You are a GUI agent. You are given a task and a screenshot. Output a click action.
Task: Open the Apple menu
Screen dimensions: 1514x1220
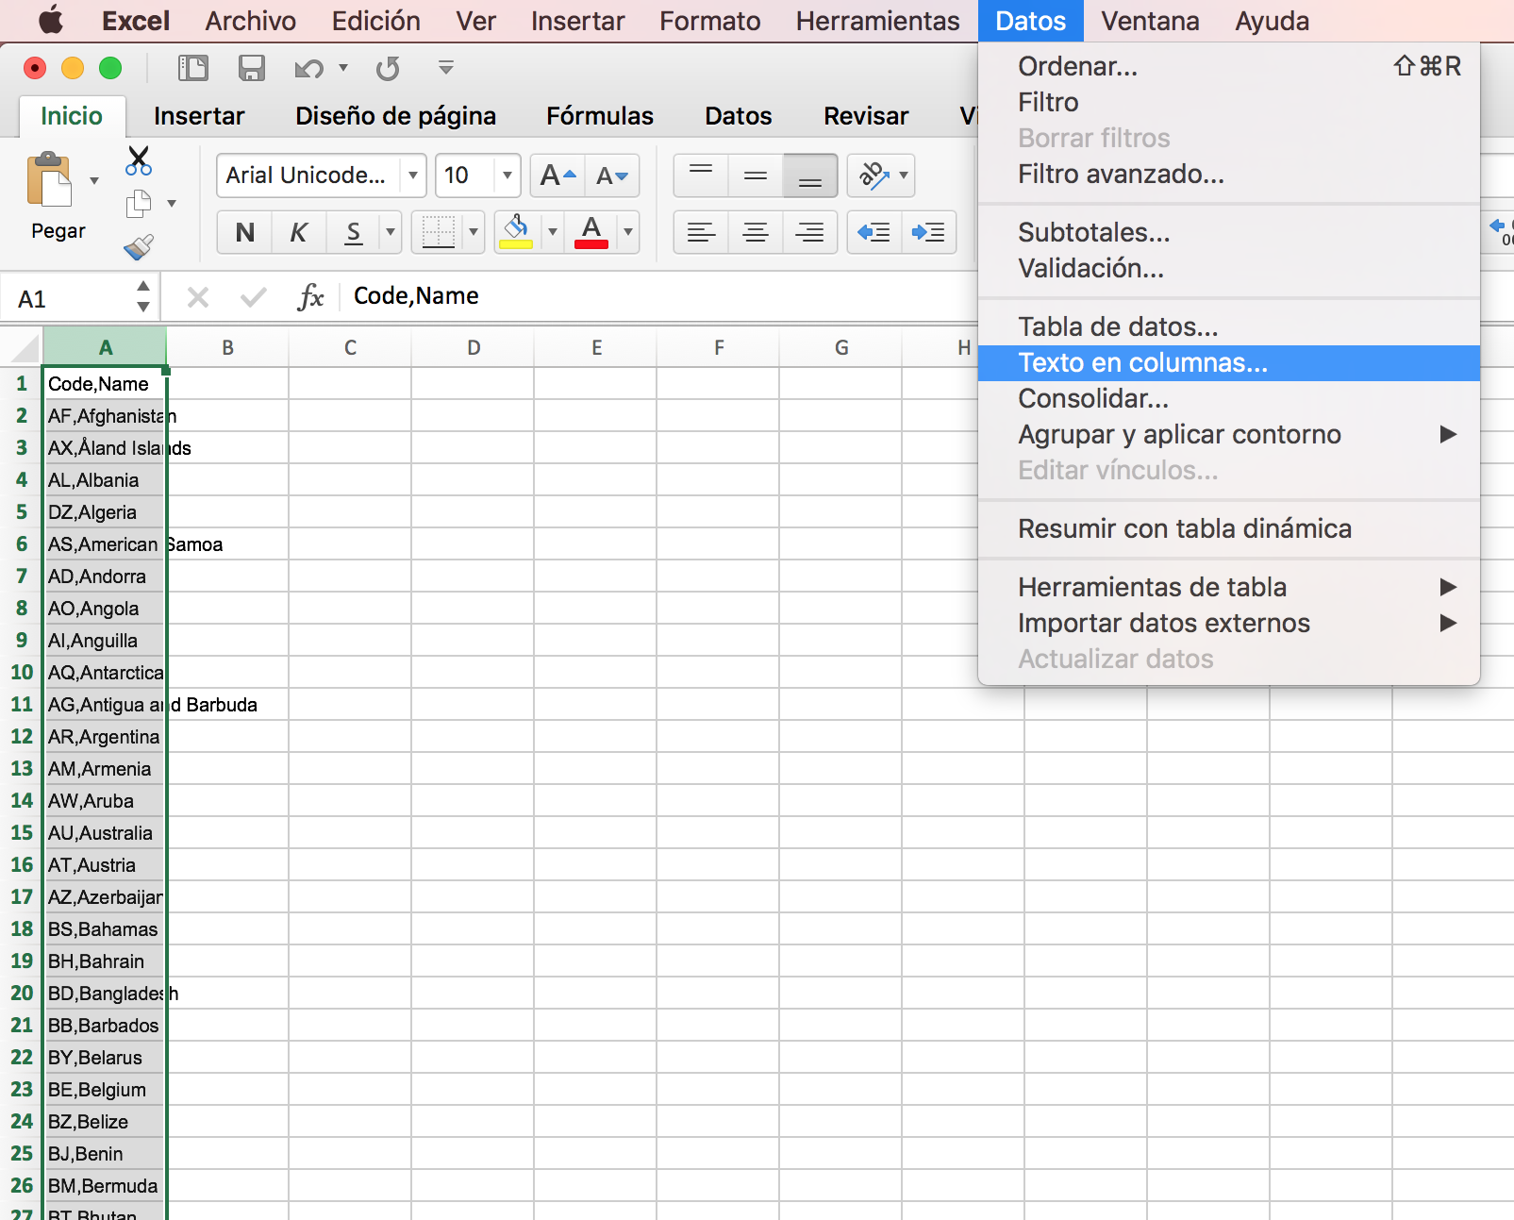click(x=51, y=21)
